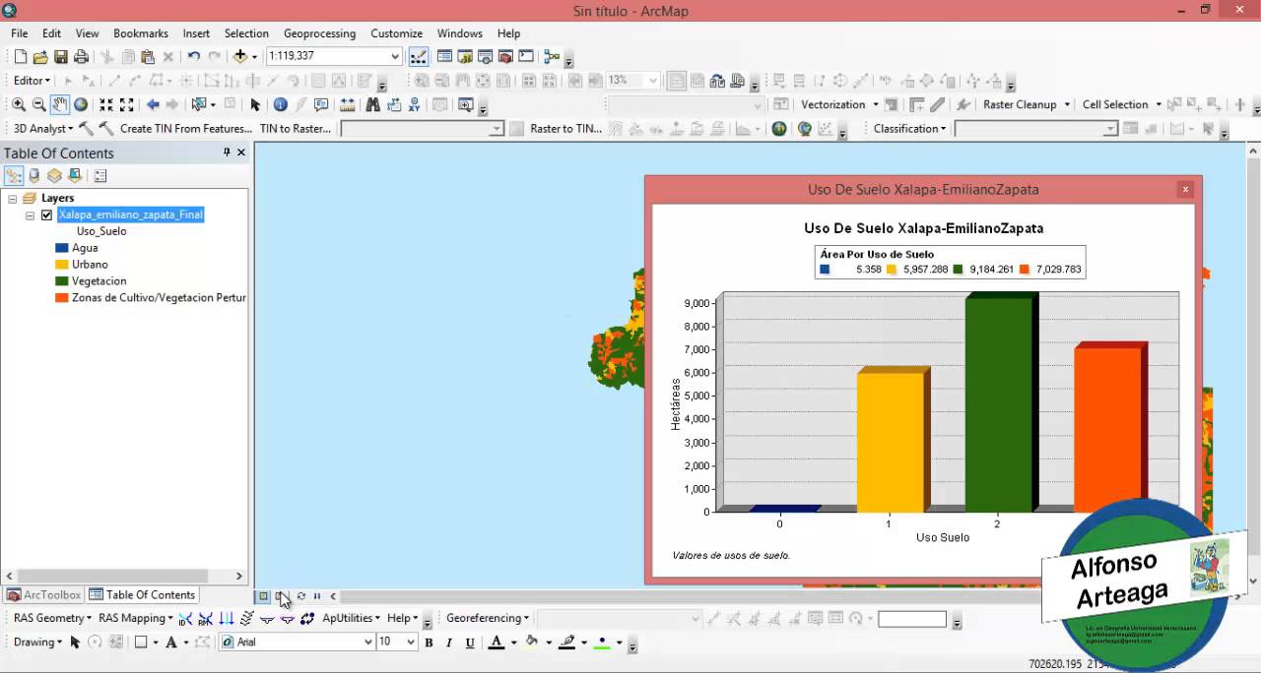
Task: Open the Vectorization dropdown
Action: (839, 104)
